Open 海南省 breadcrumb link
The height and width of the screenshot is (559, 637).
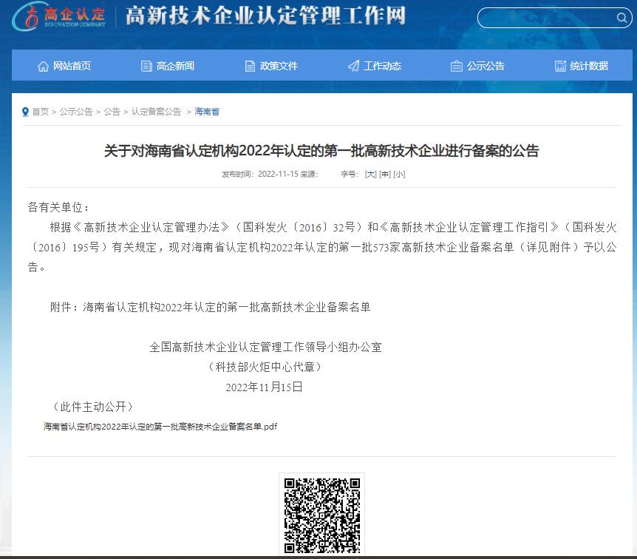click(207, 112)
